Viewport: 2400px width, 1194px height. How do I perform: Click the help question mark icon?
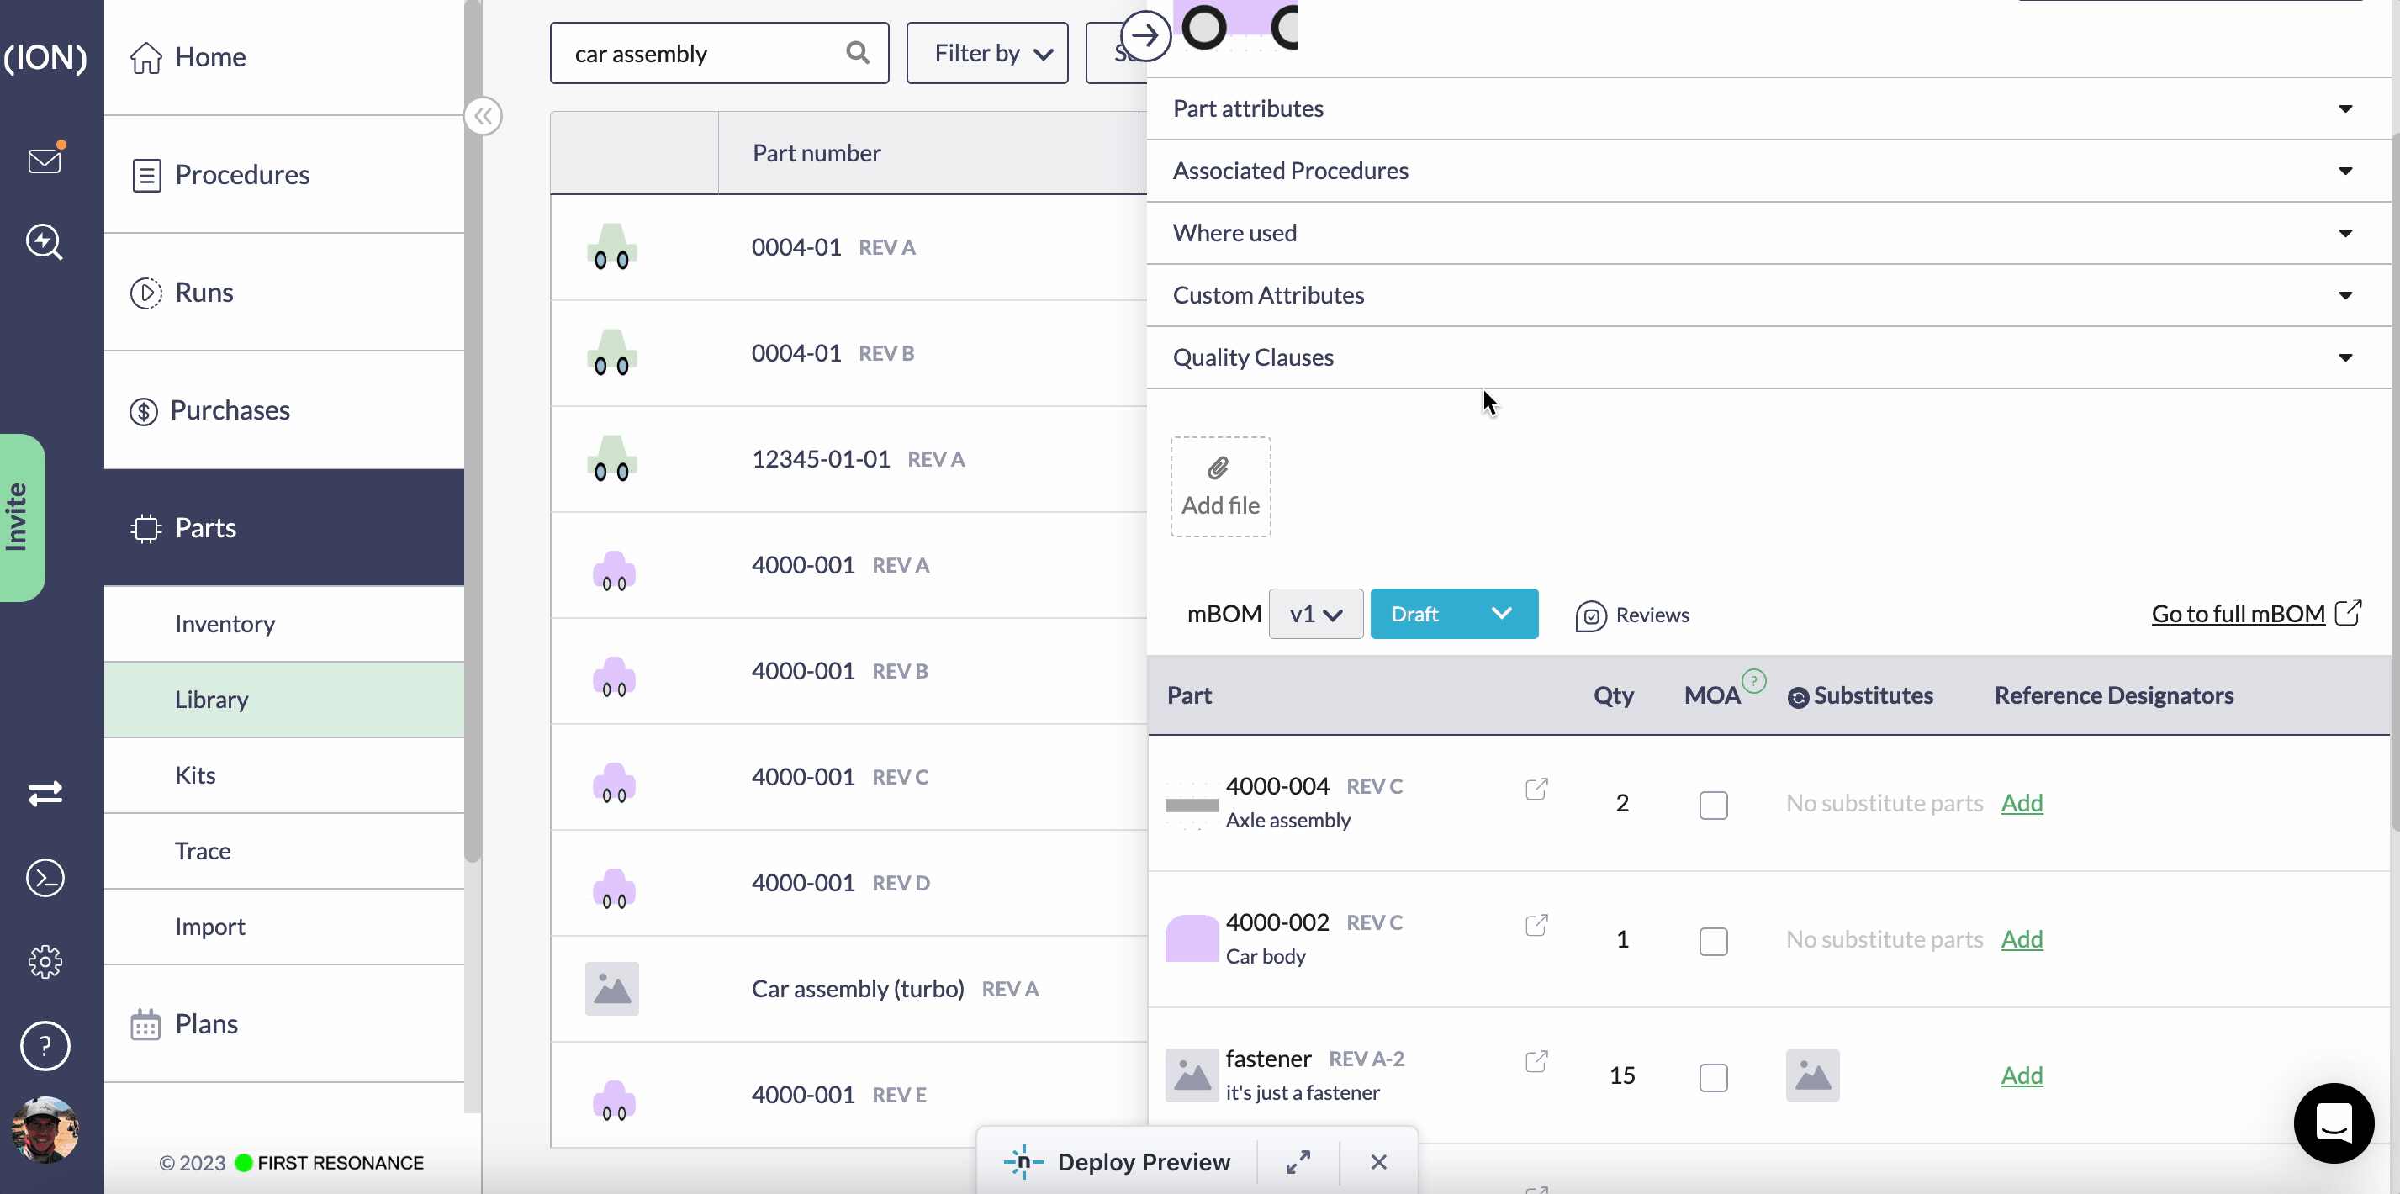pos(44,1045)
